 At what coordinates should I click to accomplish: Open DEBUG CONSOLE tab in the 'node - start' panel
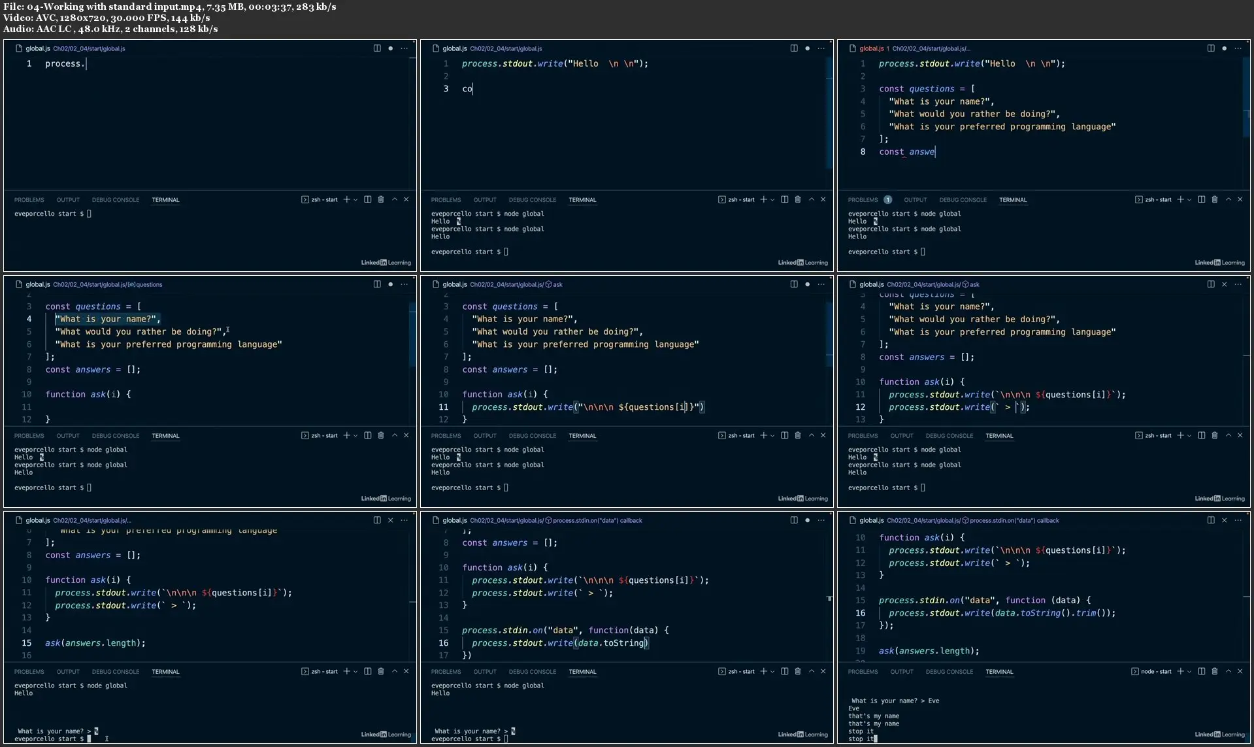949,672
